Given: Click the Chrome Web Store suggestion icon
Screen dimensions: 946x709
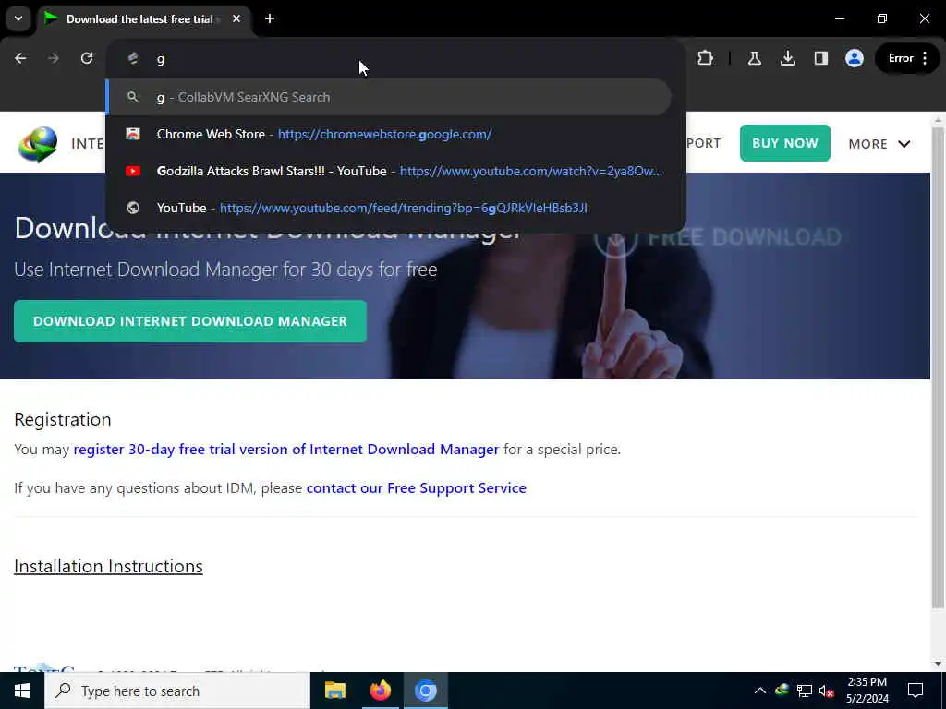Looking at the screenshot, I should pos(133,134).
